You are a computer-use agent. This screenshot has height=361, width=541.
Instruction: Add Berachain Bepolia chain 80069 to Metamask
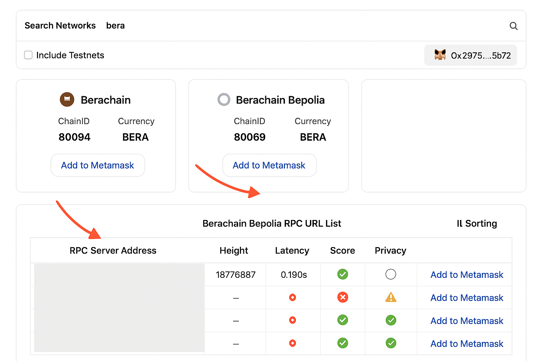point(269,165)
